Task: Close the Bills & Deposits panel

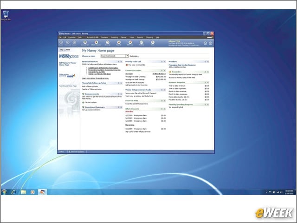Action: [164, 109]
